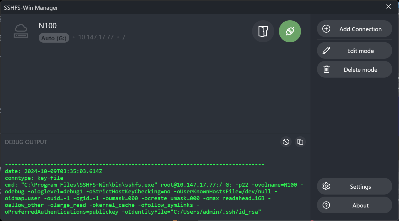Viewport: 399px width, 221px height.
Task: Open the About page
Action: click(x=354, y=205)
